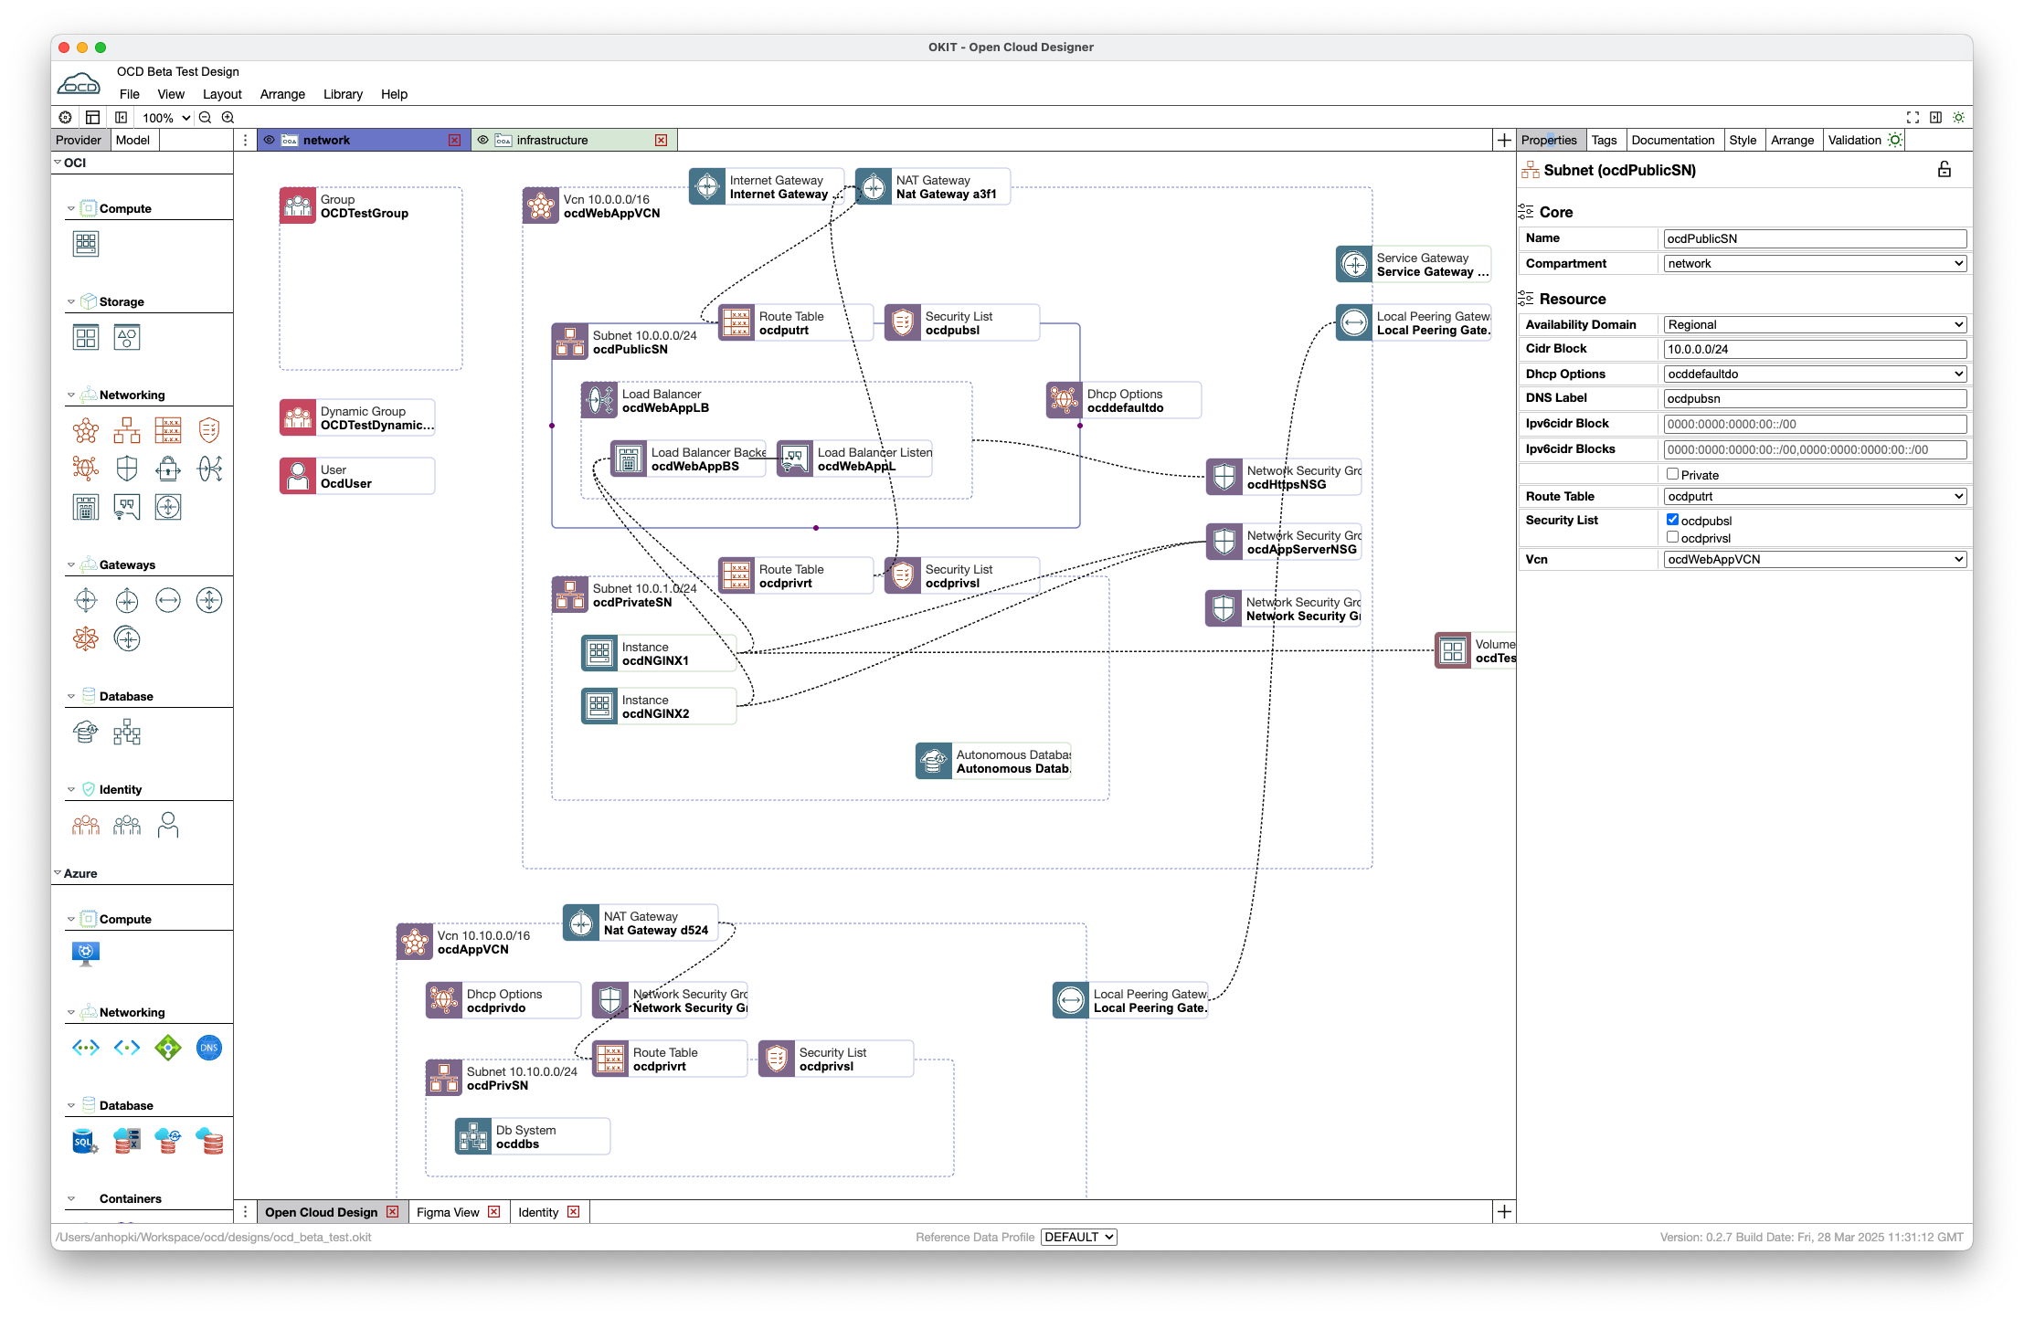Uncheck the ocdpubsl security list checkbox
Screen dimensions: 2024x1318
coord(1672,520)
